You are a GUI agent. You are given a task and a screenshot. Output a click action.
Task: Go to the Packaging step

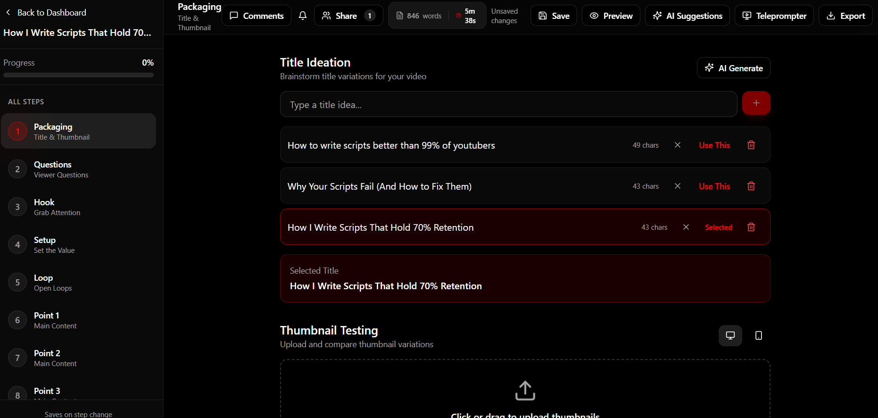tap(78, 131)
